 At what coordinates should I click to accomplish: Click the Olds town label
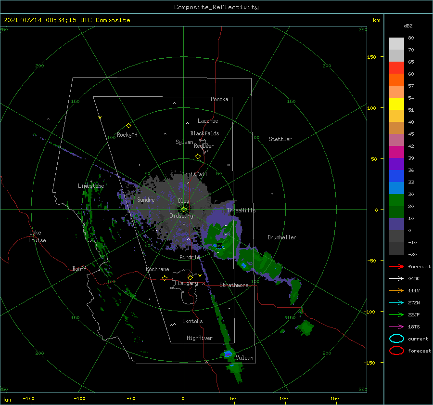pos(183,201)
